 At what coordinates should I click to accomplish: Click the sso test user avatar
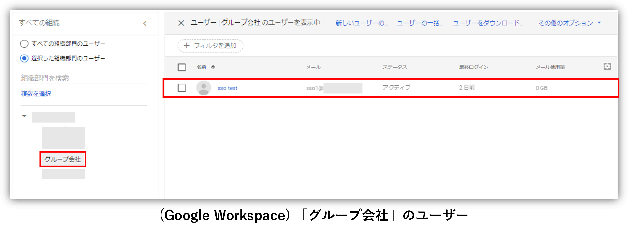click(204, 88)
